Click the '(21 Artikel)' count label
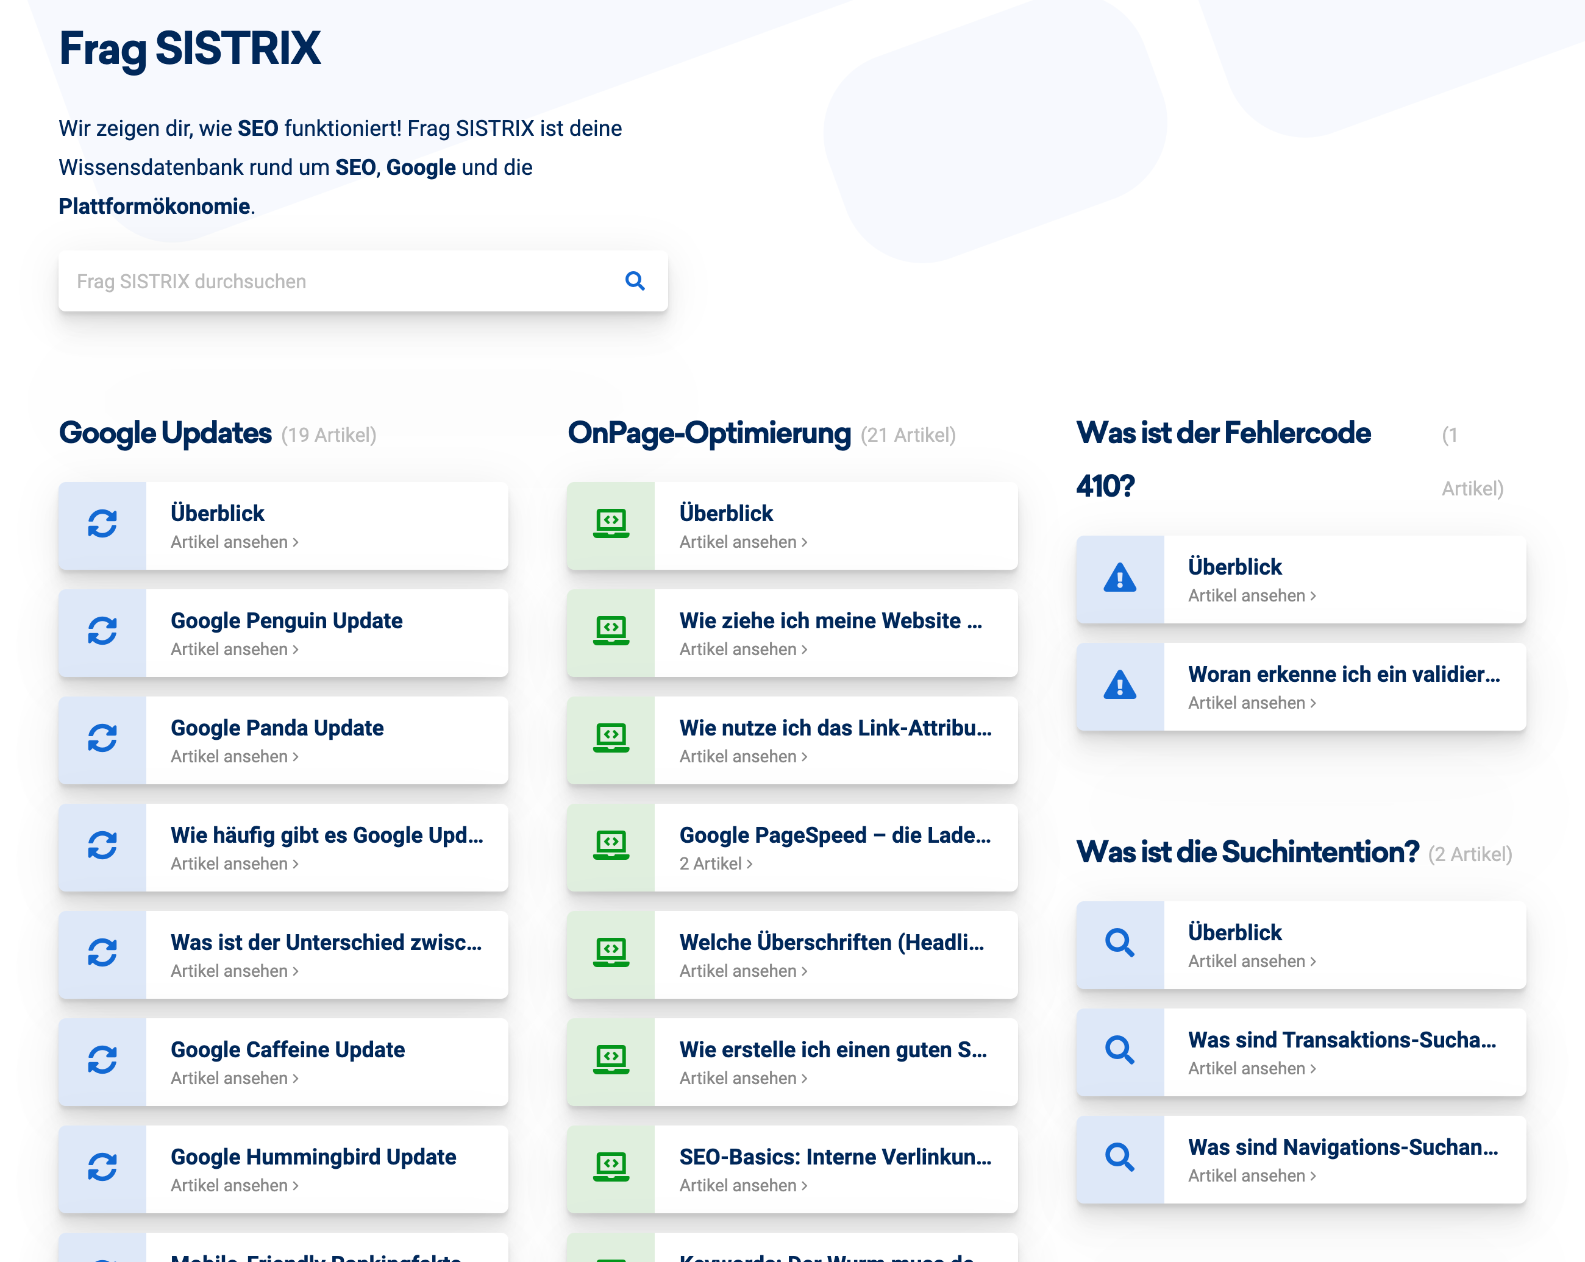Image resolution: width=1585 pixels, height=1262 pixels. pyautogui.click(x=908, y=435)
